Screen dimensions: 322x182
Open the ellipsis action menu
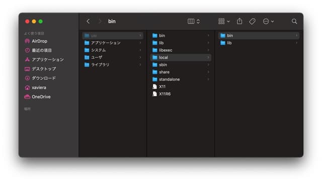[268, 21]
